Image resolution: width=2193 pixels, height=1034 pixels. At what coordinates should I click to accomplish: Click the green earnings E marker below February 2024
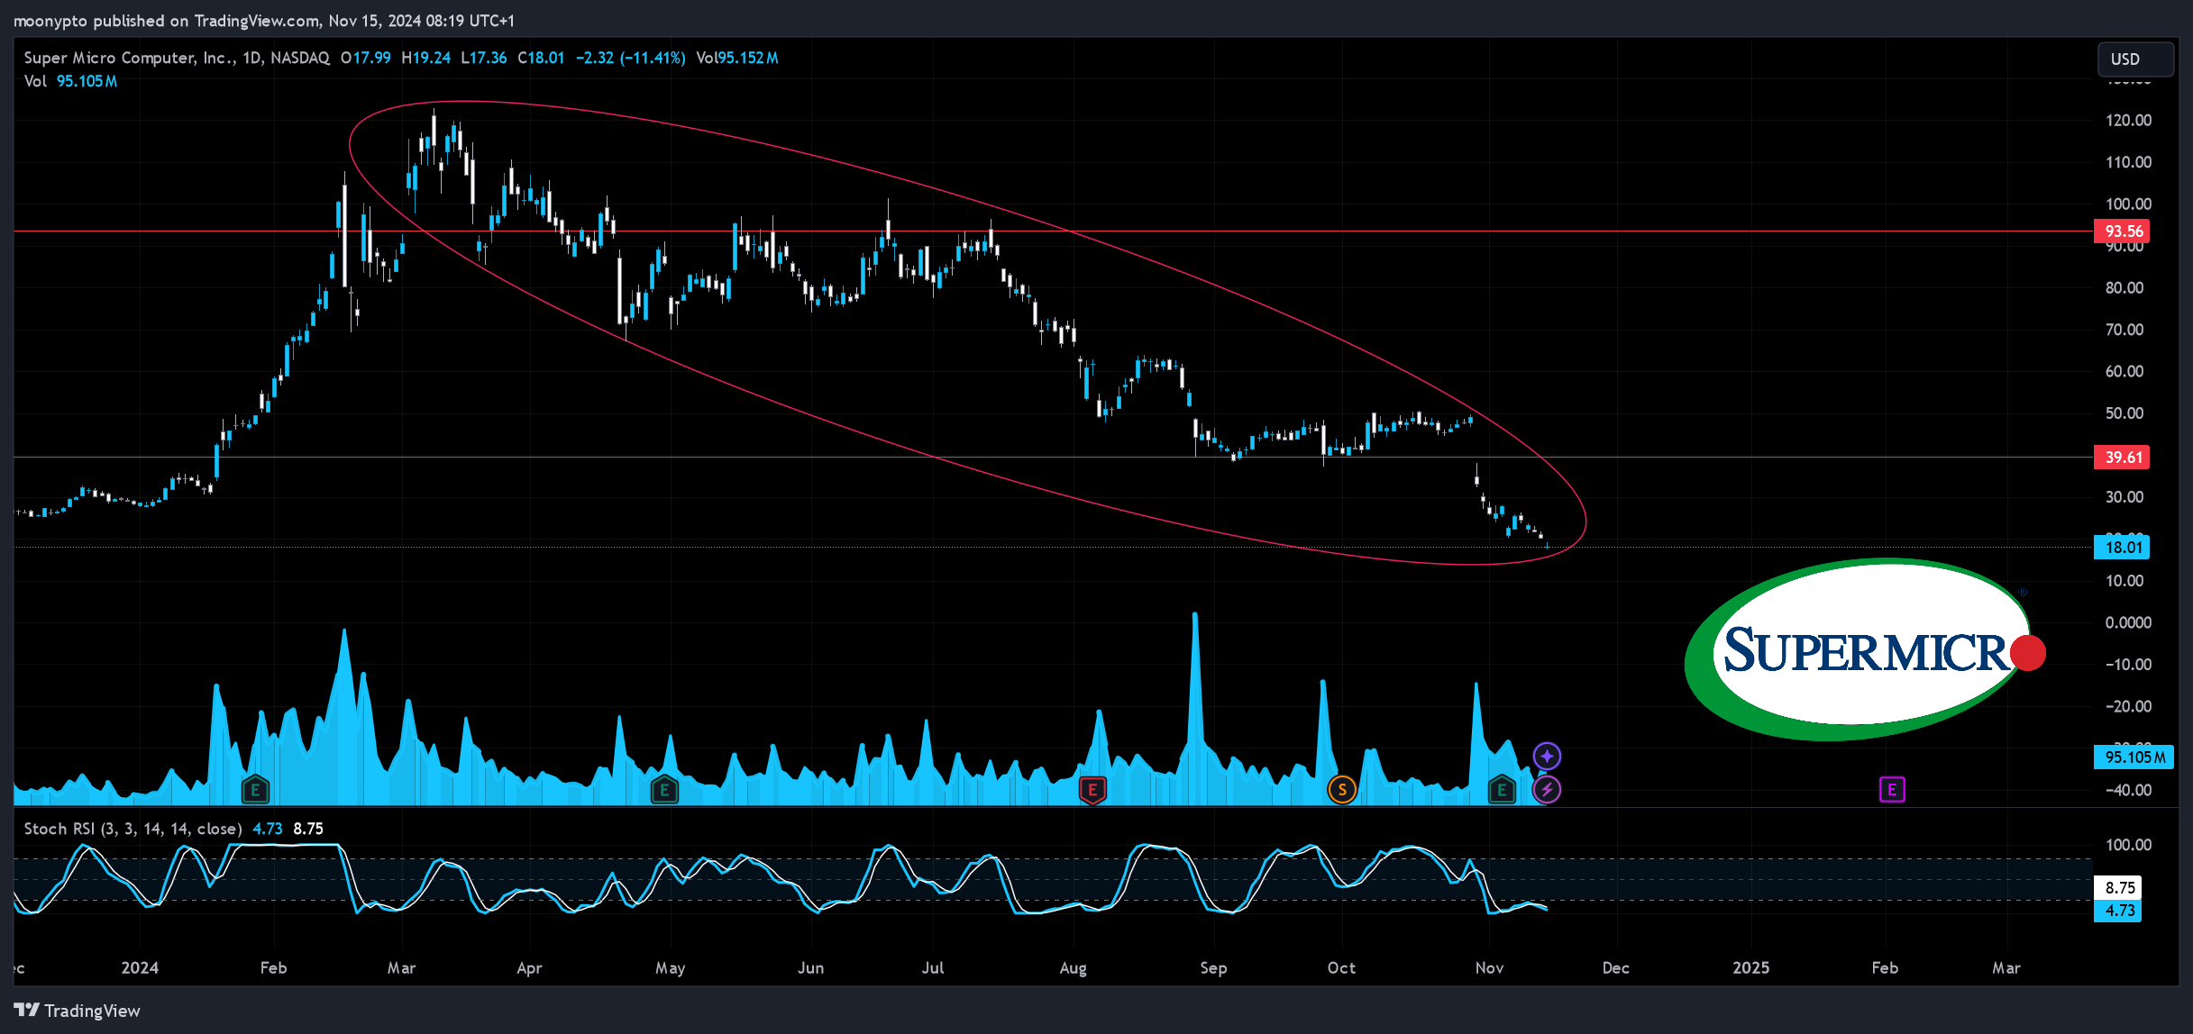tap(255, 790)
